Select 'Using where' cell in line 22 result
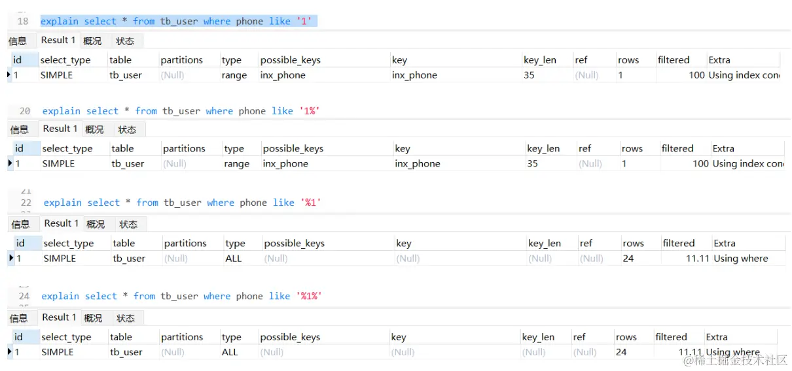 pos(741,258)
